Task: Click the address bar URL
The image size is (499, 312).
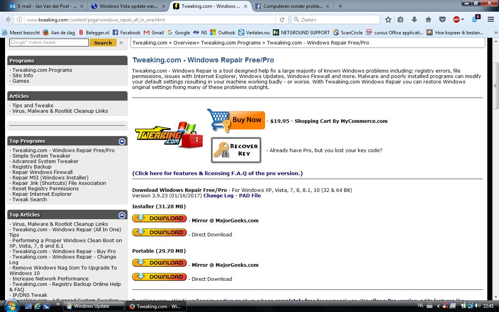Action: 96,19
